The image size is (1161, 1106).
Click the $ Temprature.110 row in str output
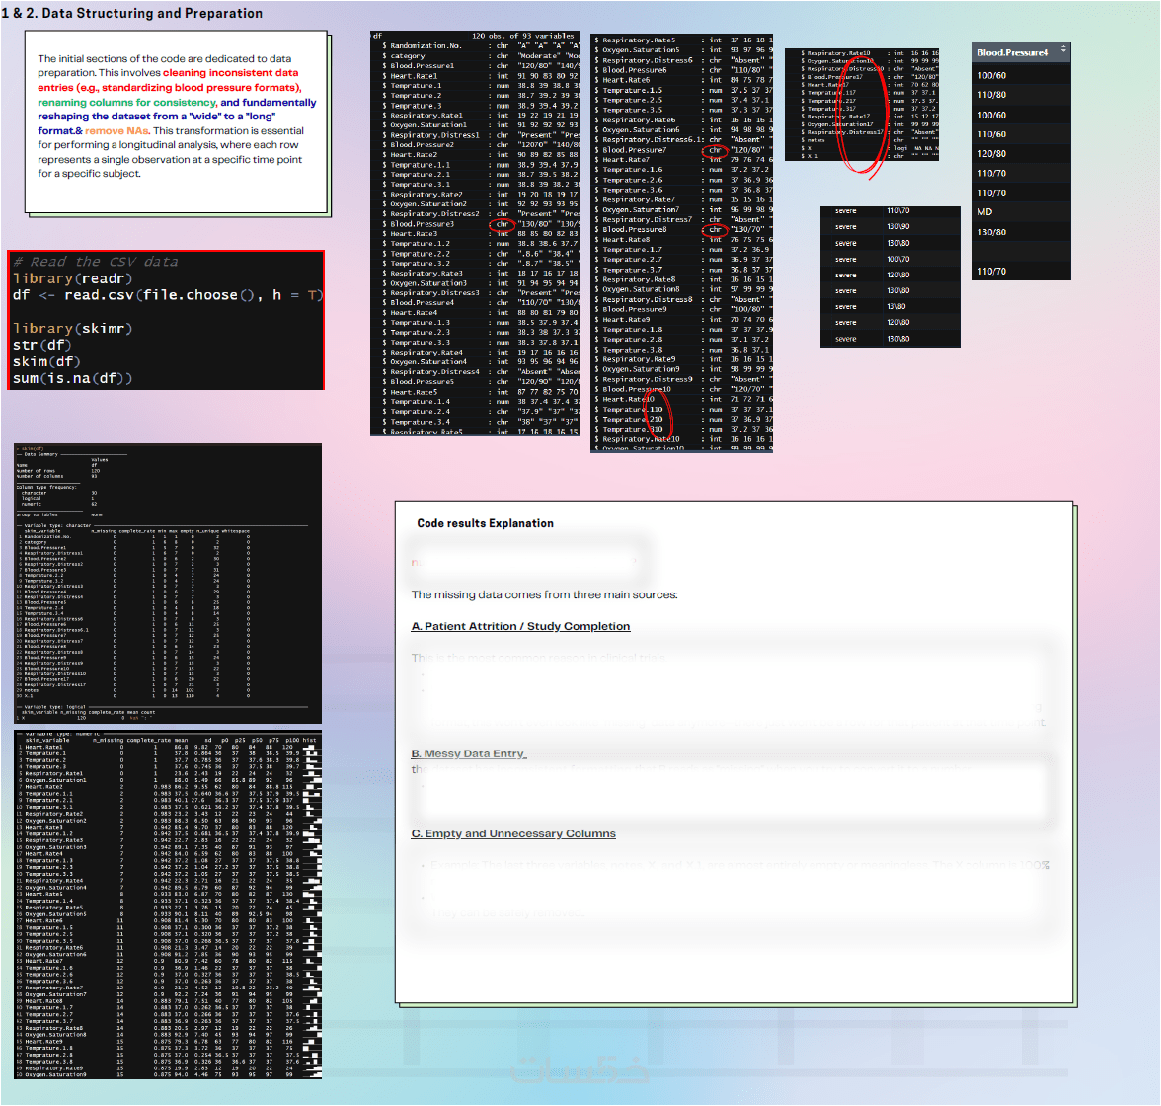pyautogui.click(x=683, y=409)
